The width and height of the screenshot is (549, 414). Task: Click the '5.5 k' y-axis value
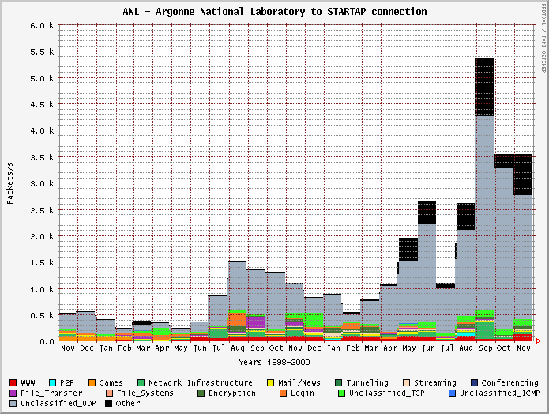pos(42,52)
